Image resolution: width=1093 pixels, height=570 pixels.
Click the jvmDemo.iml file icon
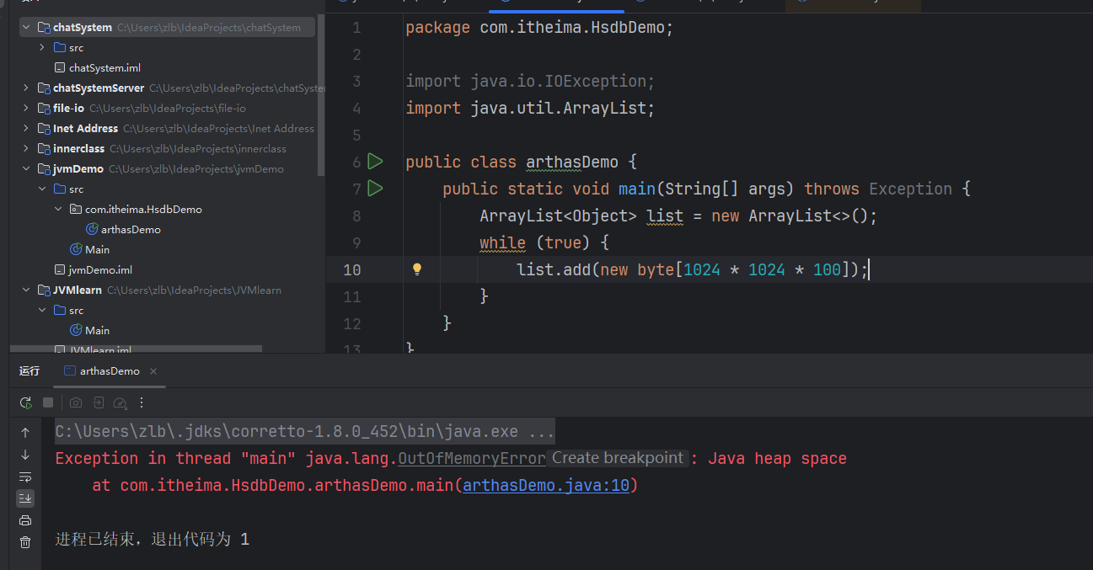click(59, 270)
